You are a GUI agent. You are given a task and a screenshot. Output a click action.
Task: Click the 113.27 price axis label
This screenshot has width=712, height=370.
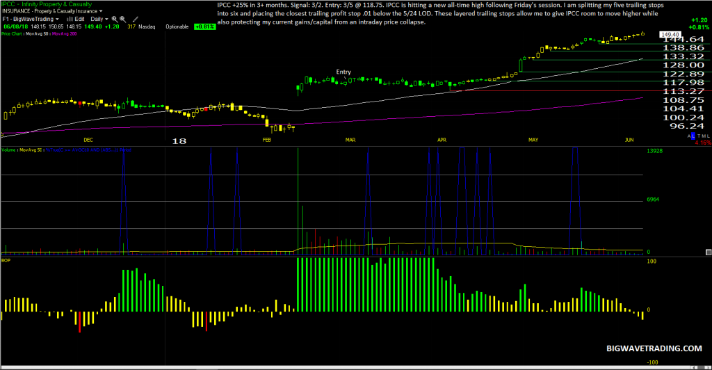click(683, 91)
